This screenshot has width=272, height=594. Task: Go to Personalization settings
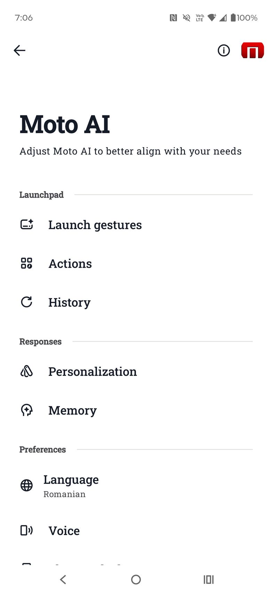pos(93,372)
